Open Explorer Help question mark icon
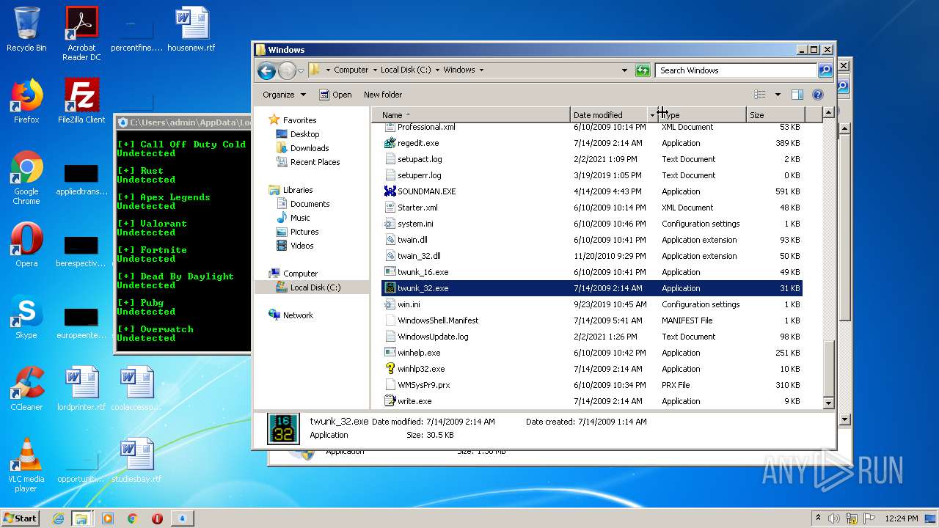 click(818, 95)
